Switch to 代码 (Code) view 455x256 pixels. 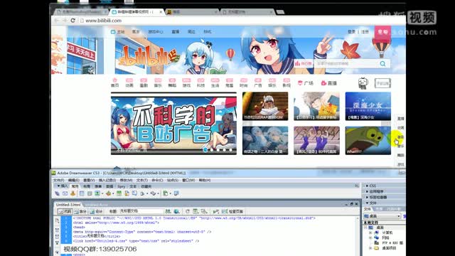[x=65, y=211]
